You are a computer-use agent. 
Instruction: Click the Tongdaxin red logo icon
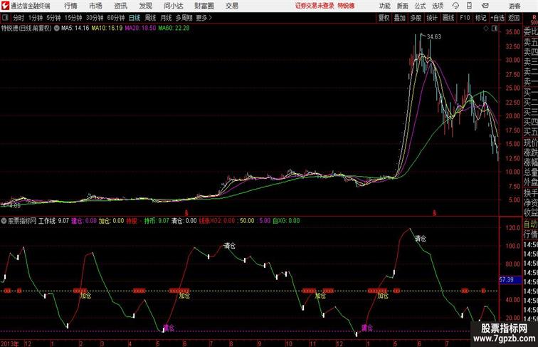click(5, 6)
